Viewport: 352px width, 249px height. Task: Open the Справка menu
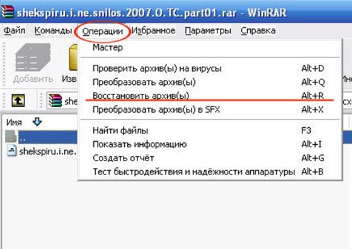pyautogui.click(x=258, y=31)
